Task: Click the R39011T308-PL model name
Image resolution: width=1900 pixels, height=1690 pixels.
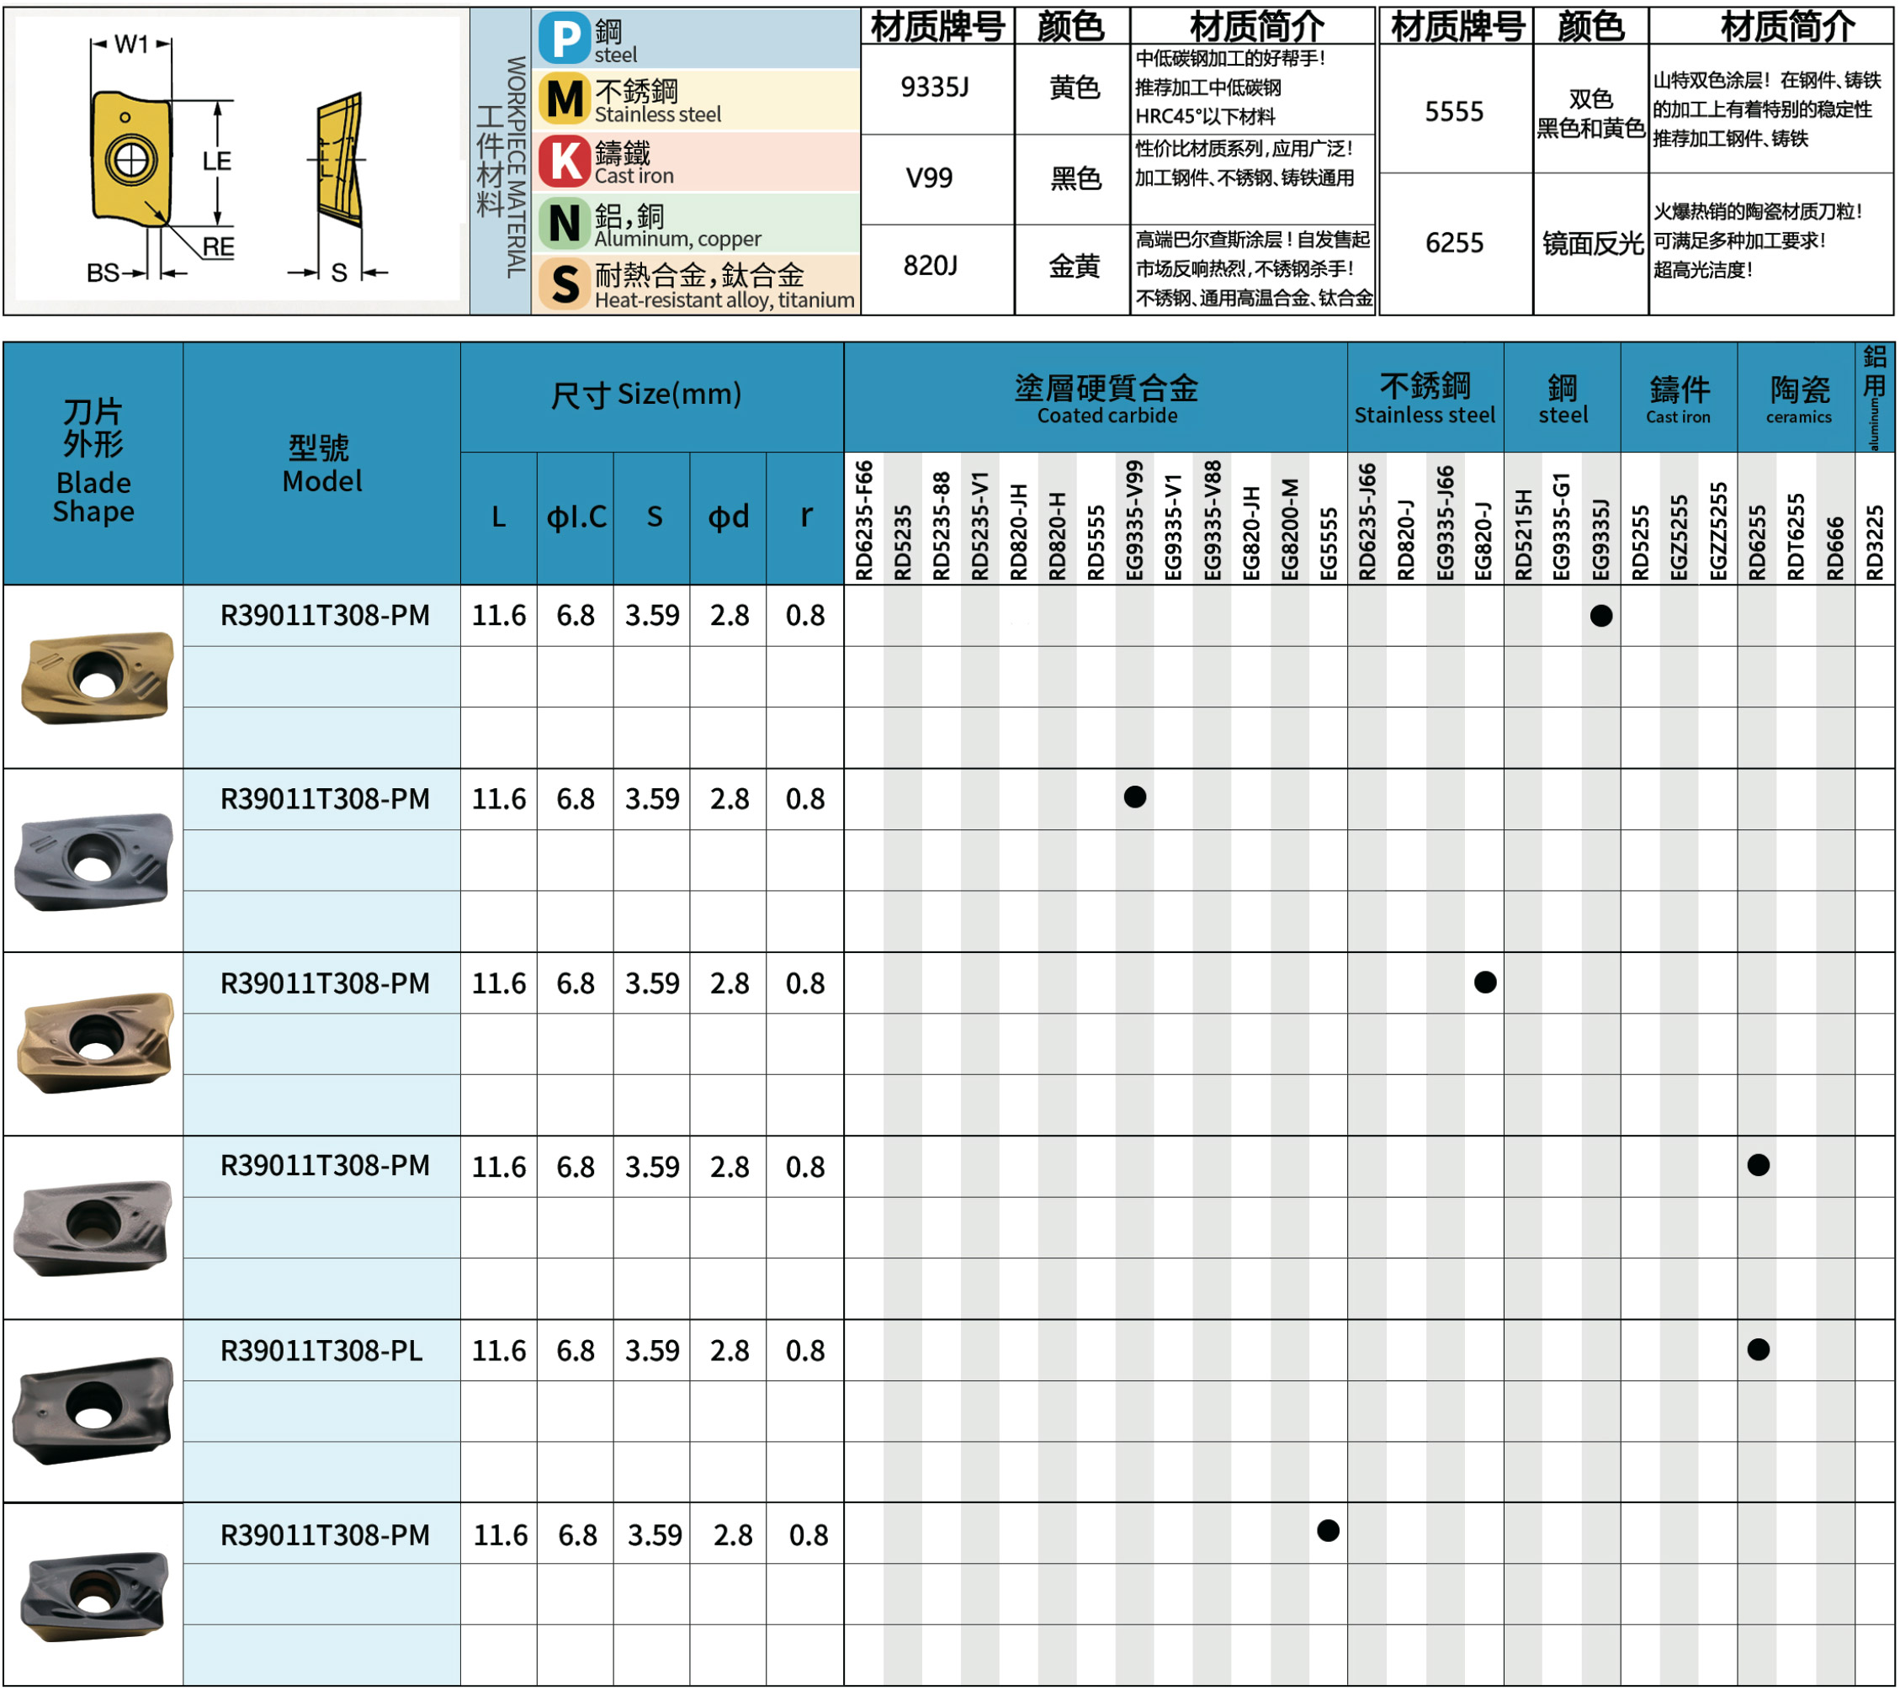Action: pos(321,1351)
